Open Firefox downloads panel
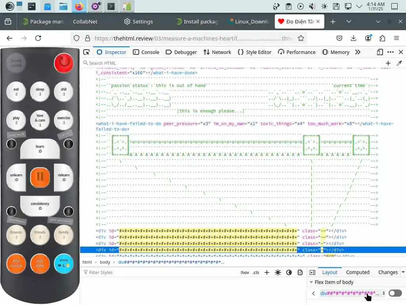The height and width of the screenshot is (305, 406). (353, 39)
